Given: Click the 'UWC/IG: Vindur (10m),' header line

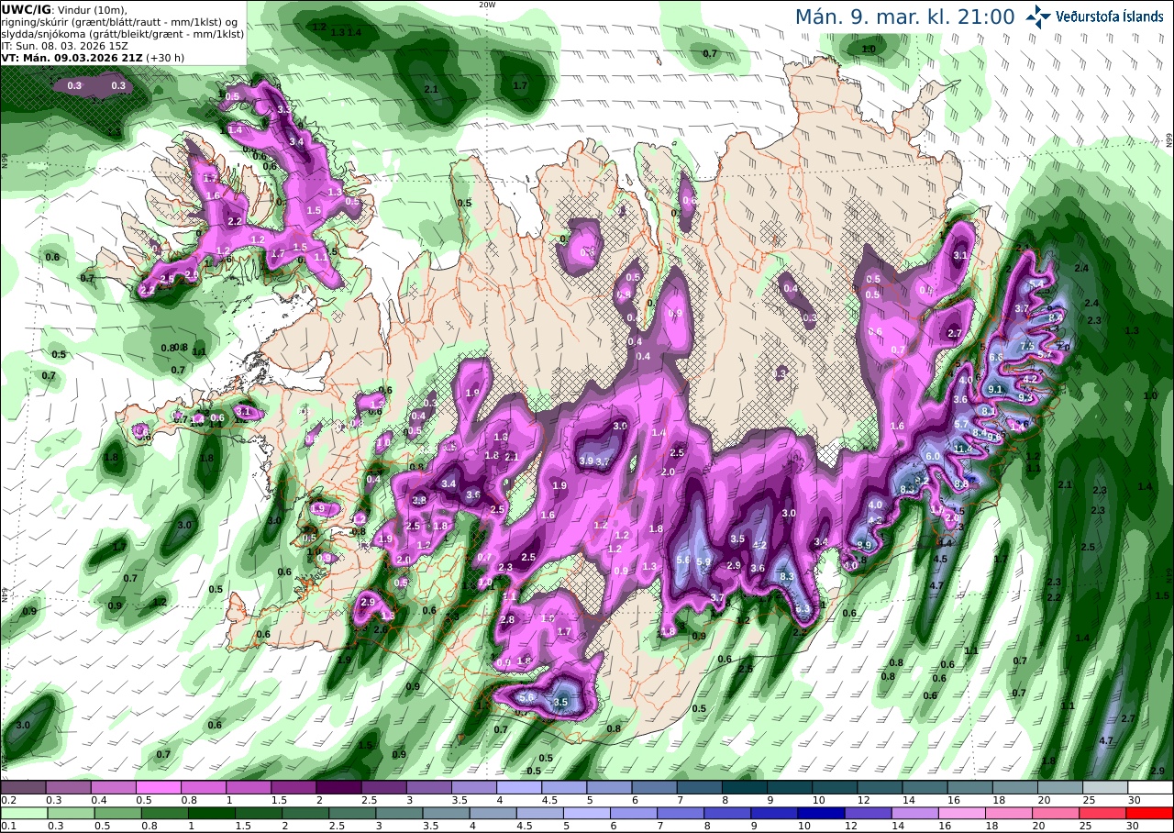Looking at the screenshot, I should click(65, 10).
